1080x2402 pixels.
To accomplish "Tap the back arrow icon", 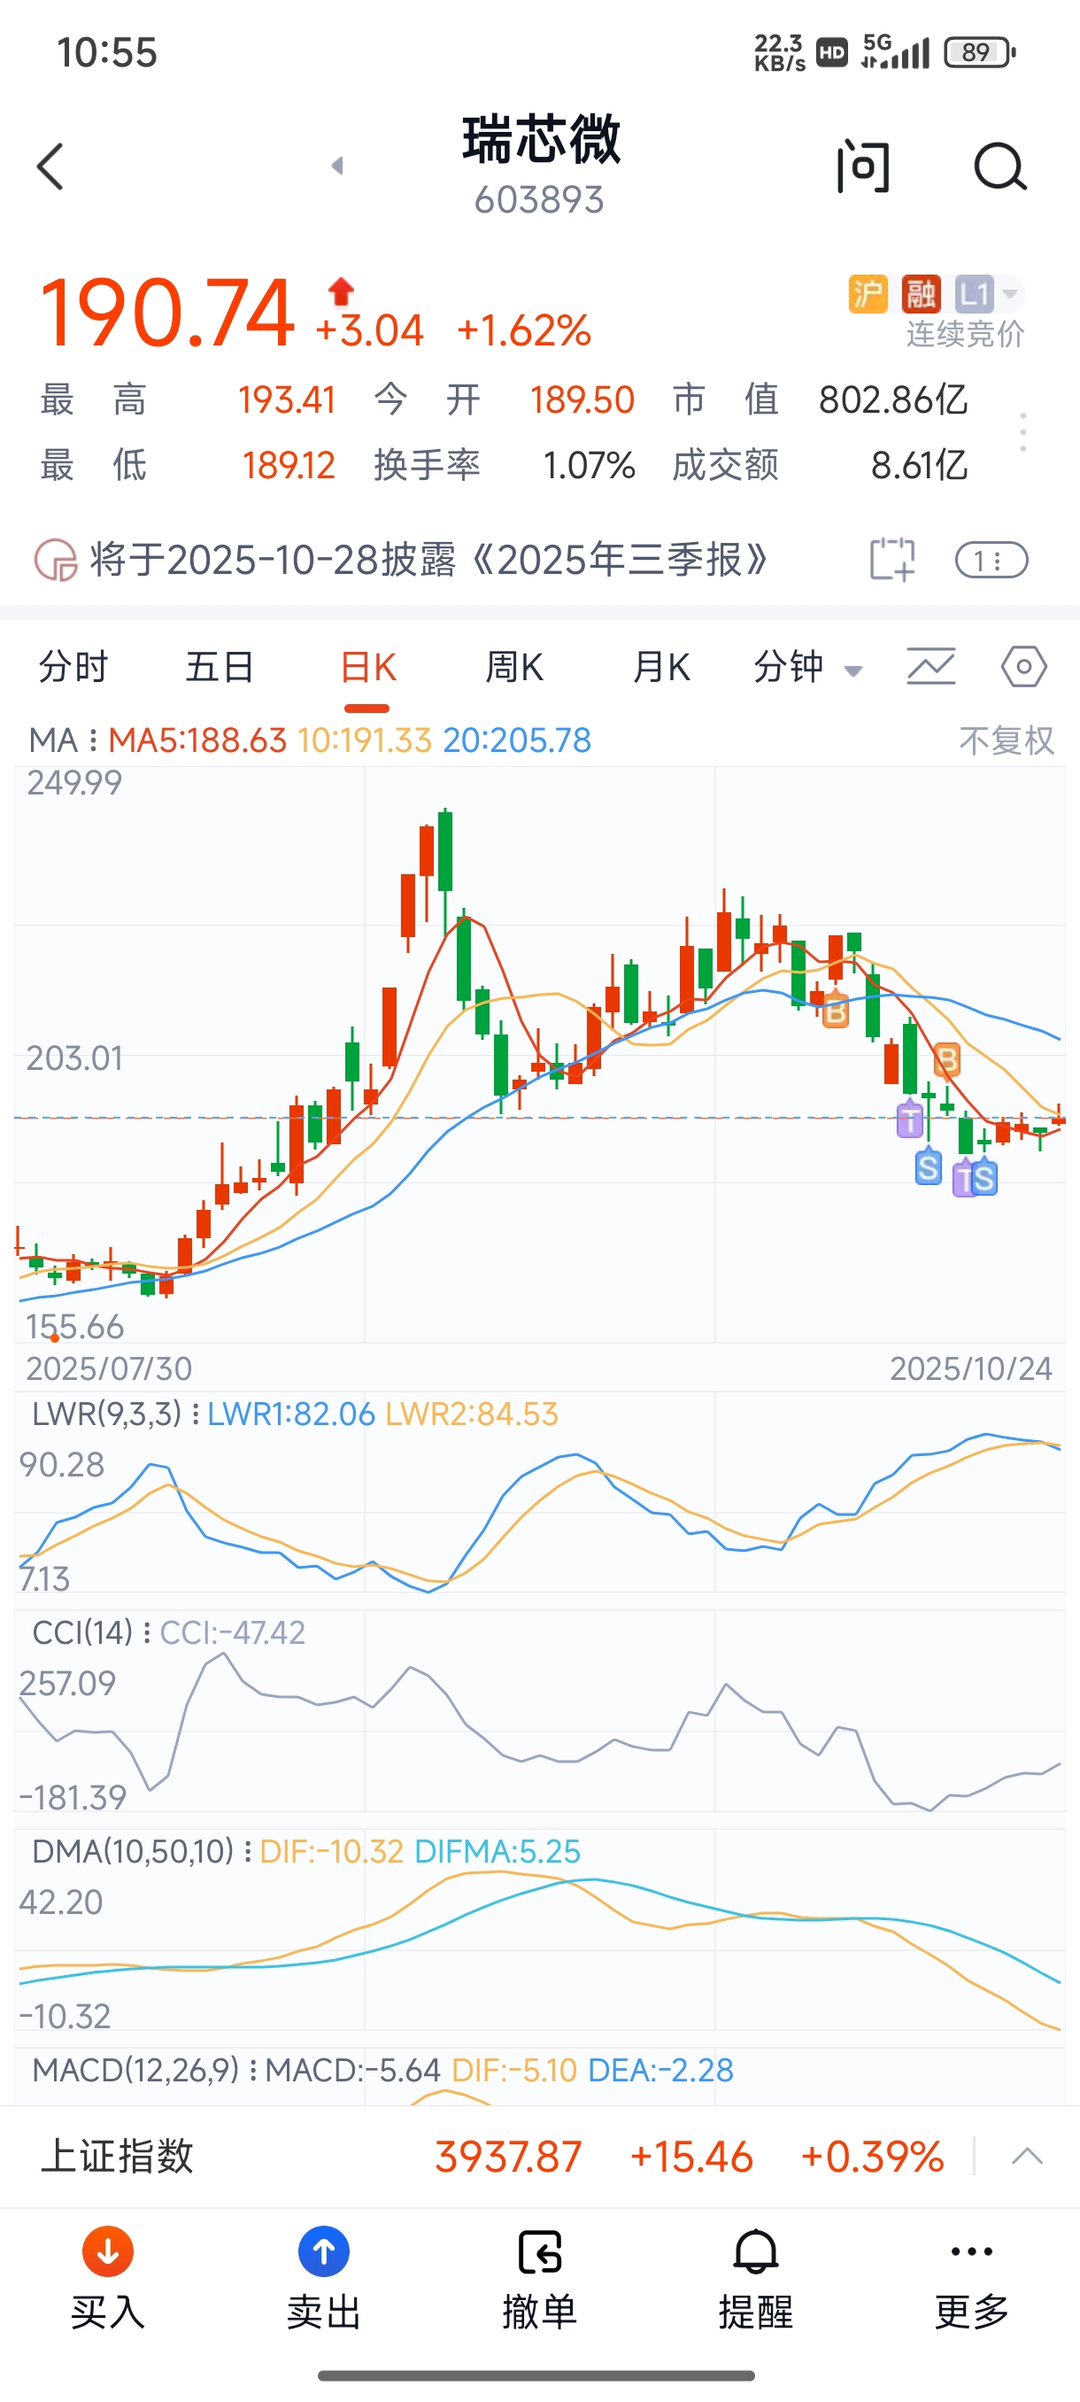I will pos(50,167).
